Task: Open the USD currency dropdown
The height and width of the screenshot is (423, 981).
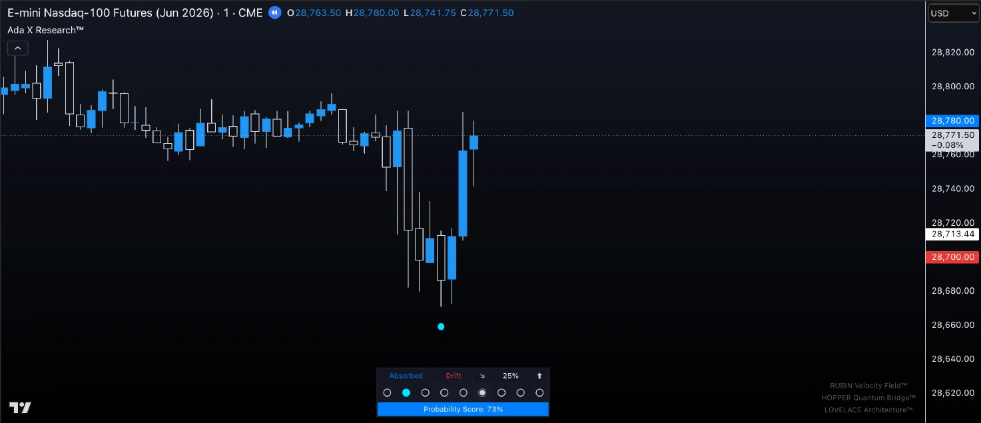Action: (953, 13)
